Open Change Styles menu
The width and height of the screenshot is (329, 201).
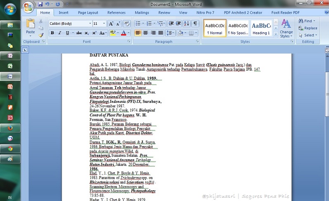pyautogui.click(x=286, y=28)
